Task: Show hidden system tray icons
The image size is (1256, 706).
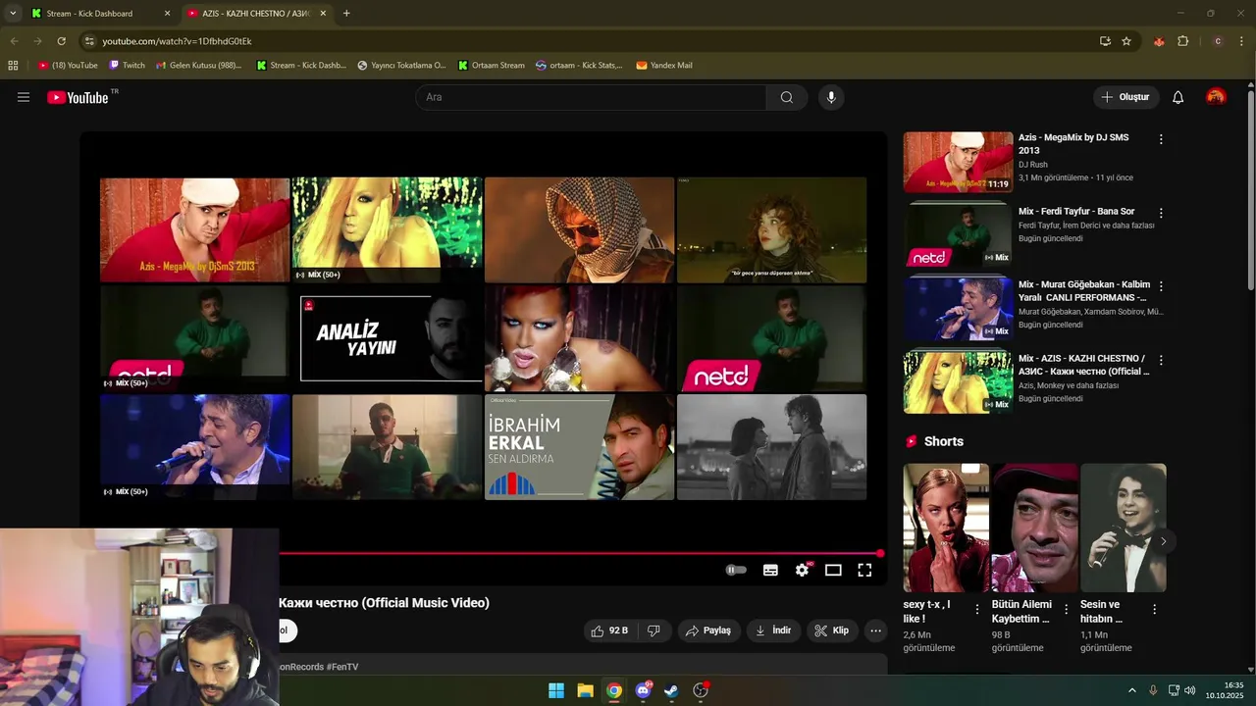Action: coord(1131,690)
